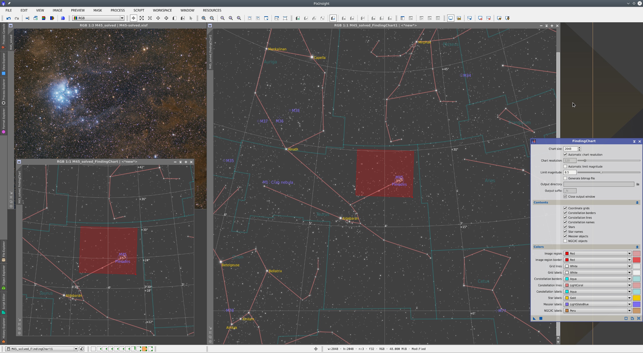This screenshot has width=643, height=353.
Task: Collapse the Colors section
Action: coord(637,247)
